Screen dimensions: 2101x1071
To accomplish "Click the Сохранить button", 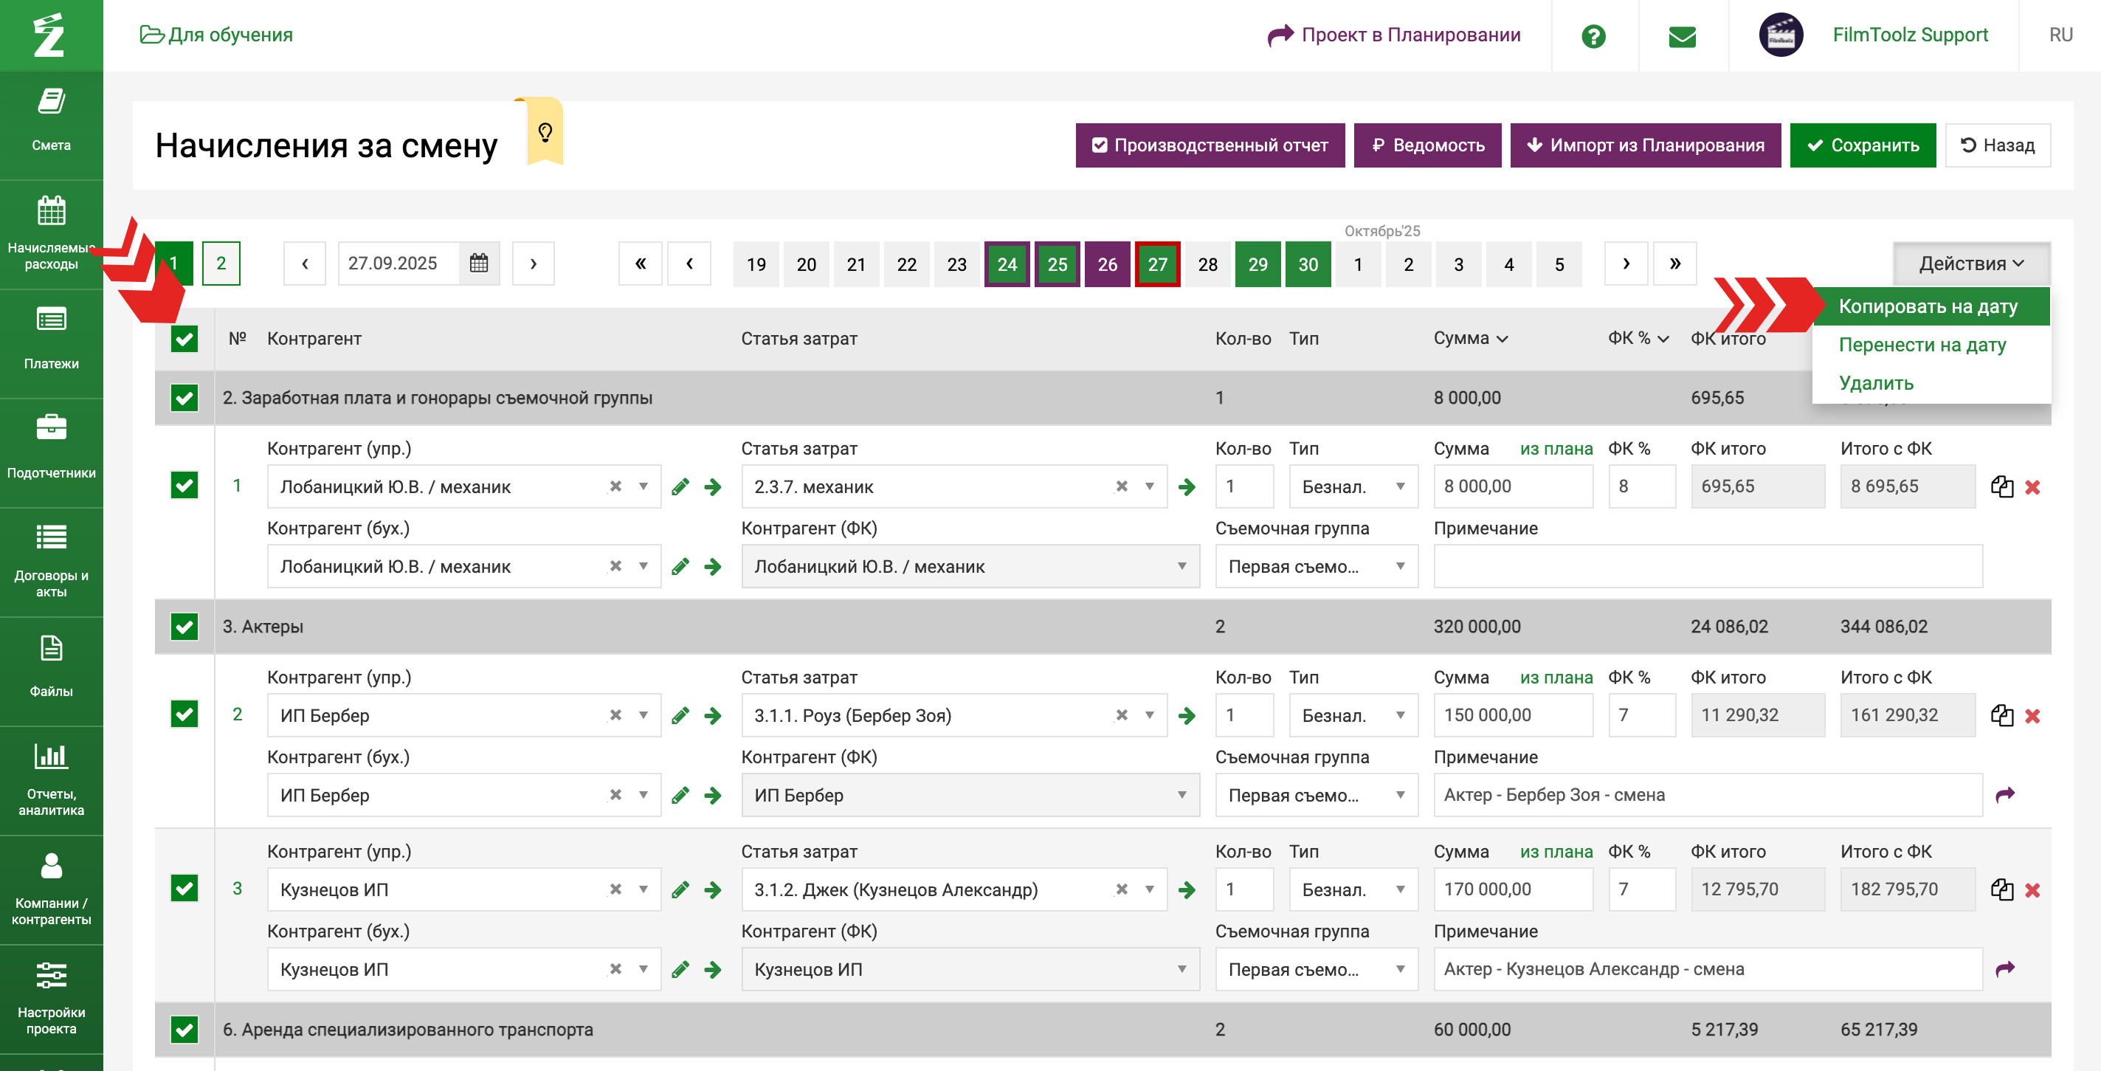I will [1862, 145].
